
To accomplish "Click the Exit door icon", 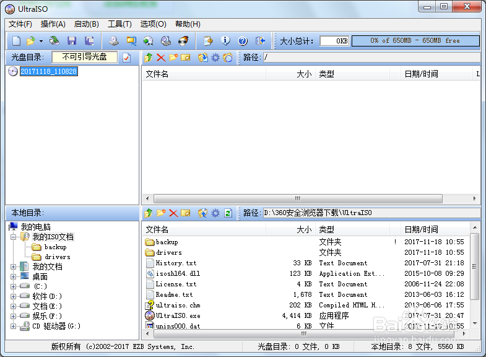I will coord(260,41).
